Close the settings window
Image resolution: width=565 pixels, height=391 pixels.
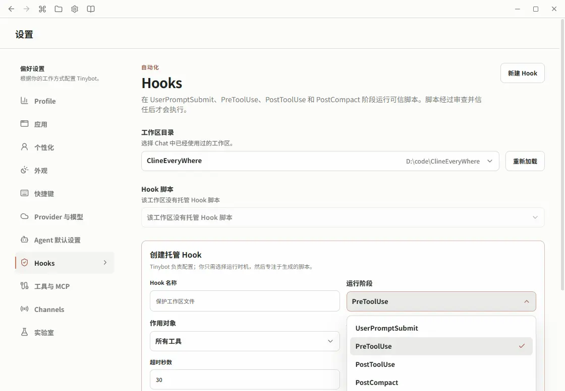click(x=554, y=9)
